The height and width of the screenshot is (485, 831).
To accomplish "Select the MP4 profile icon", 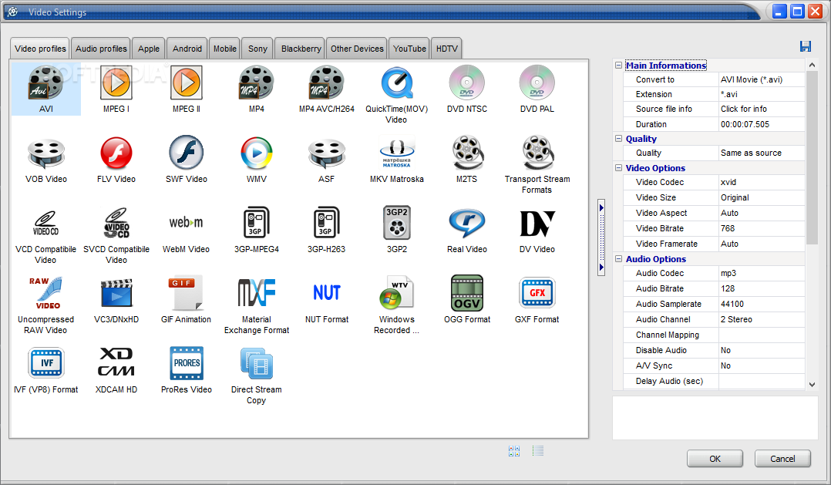I will coord(257,83).
